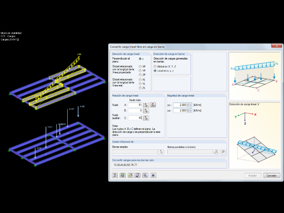
Task: Click the pA value spinner arrows
Action: tap(188, 105)
